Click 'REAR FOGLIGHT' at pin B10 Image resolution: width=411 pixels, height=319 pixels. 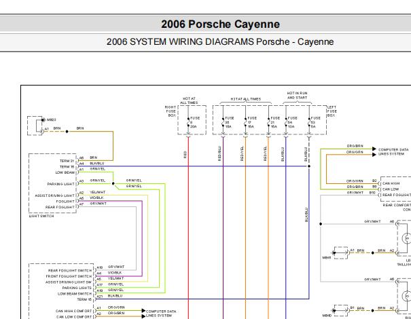(397, 195)
